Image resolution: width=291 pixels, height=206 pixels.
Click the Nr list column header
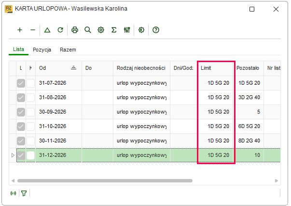point(272,68)
